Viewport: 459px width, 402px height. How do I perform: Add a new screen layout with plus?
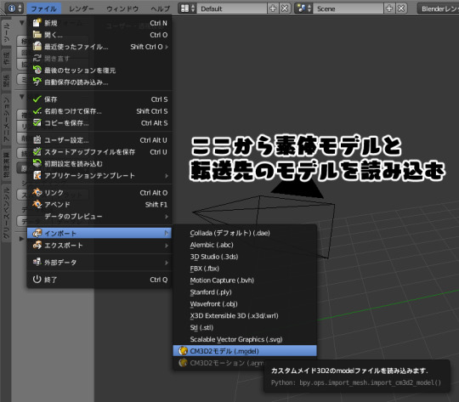click(x=273, y=8)
